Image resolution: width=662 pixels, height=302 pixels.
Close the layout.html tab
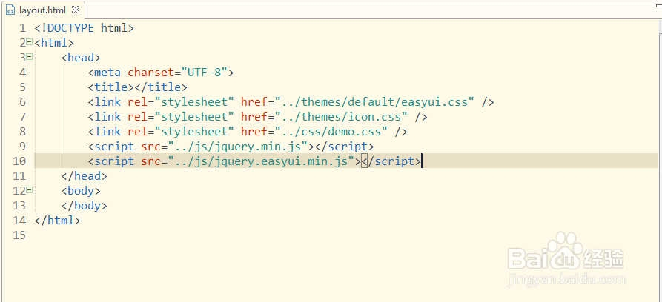76,10
